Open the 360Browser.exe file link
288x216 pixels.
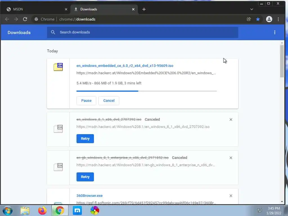click(x=89, y=196)
